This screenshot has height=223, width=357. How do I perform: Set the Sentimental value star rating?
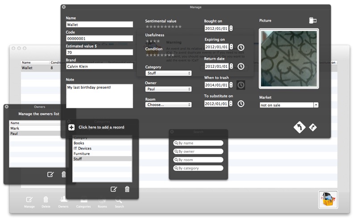point(163,27)
